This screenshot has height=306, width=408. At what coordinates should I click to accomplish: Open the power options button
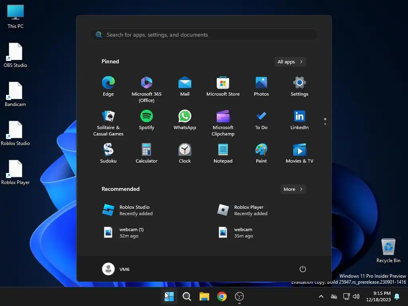point(303,269)
